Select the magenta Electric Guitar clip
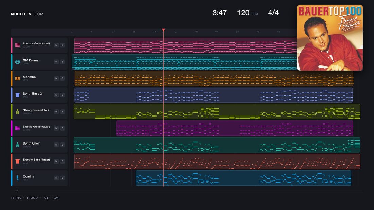The width and height of the screenshot is (374, 210). [x=235, y=128]
